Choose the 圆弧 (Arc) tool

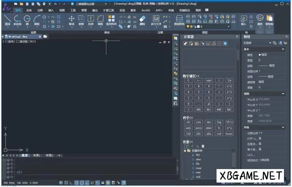coord(37,20)
